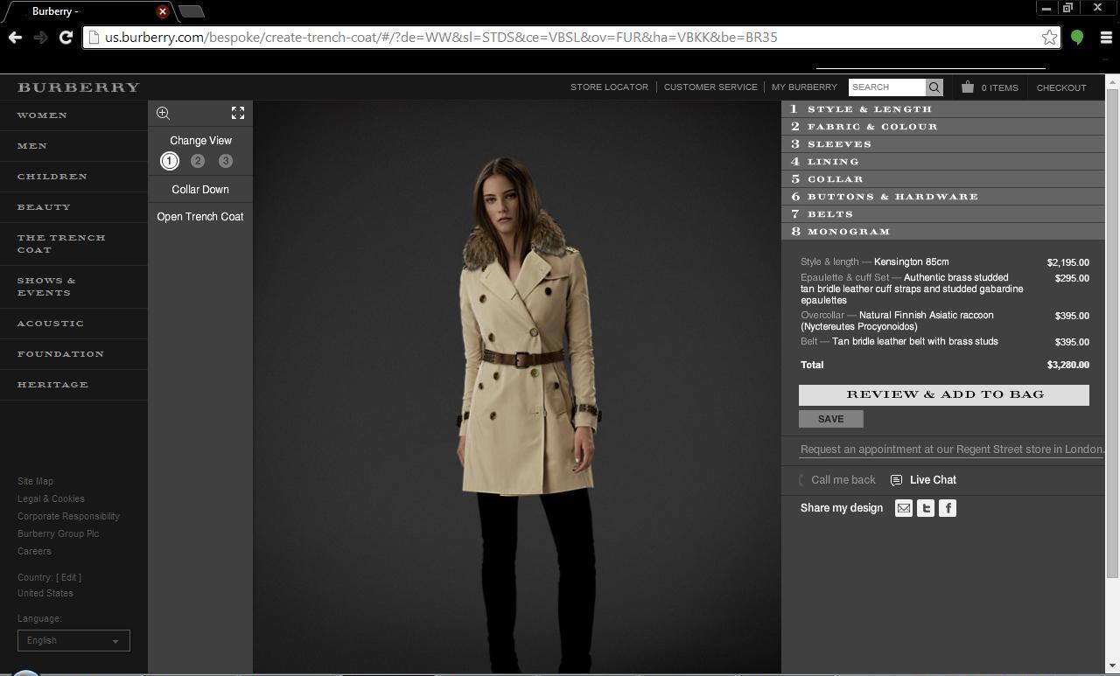Save the current trench coat design
The width and height of the screenshot is (1120, 676).
(829, 419)
